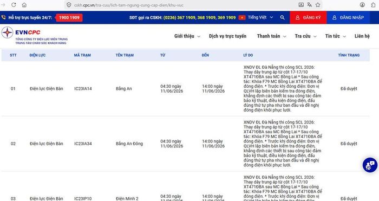Click row 02 end time 14:00
This screenshot has height=201, width=379.
coord(213,144)
